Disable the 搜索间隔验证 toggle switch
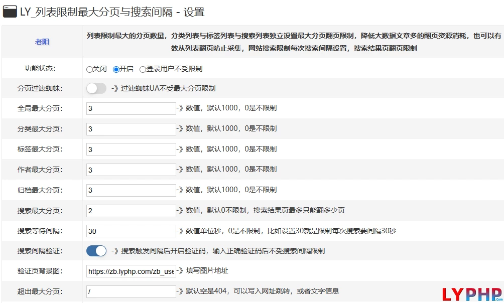Screen dimensions: 504x303 [96, 251]
